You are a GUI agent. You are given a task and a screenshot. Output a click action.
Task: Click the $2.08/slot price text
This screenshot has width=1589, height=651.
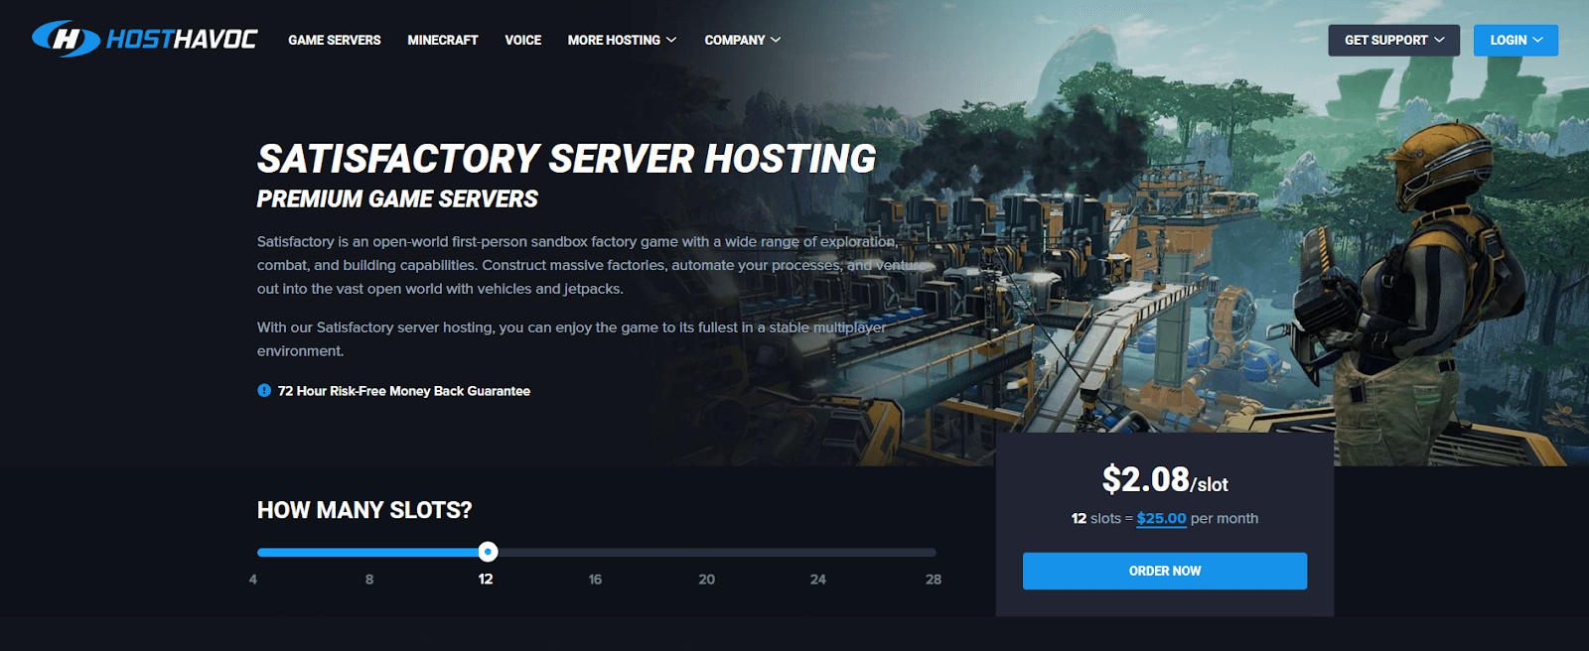[1165, 479]
